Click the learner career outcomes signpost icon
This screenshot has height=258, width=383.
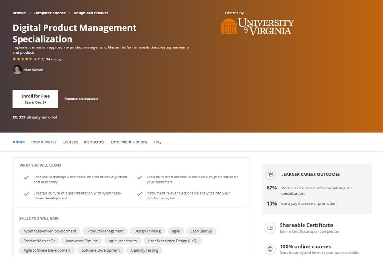[x=270, y=174]
